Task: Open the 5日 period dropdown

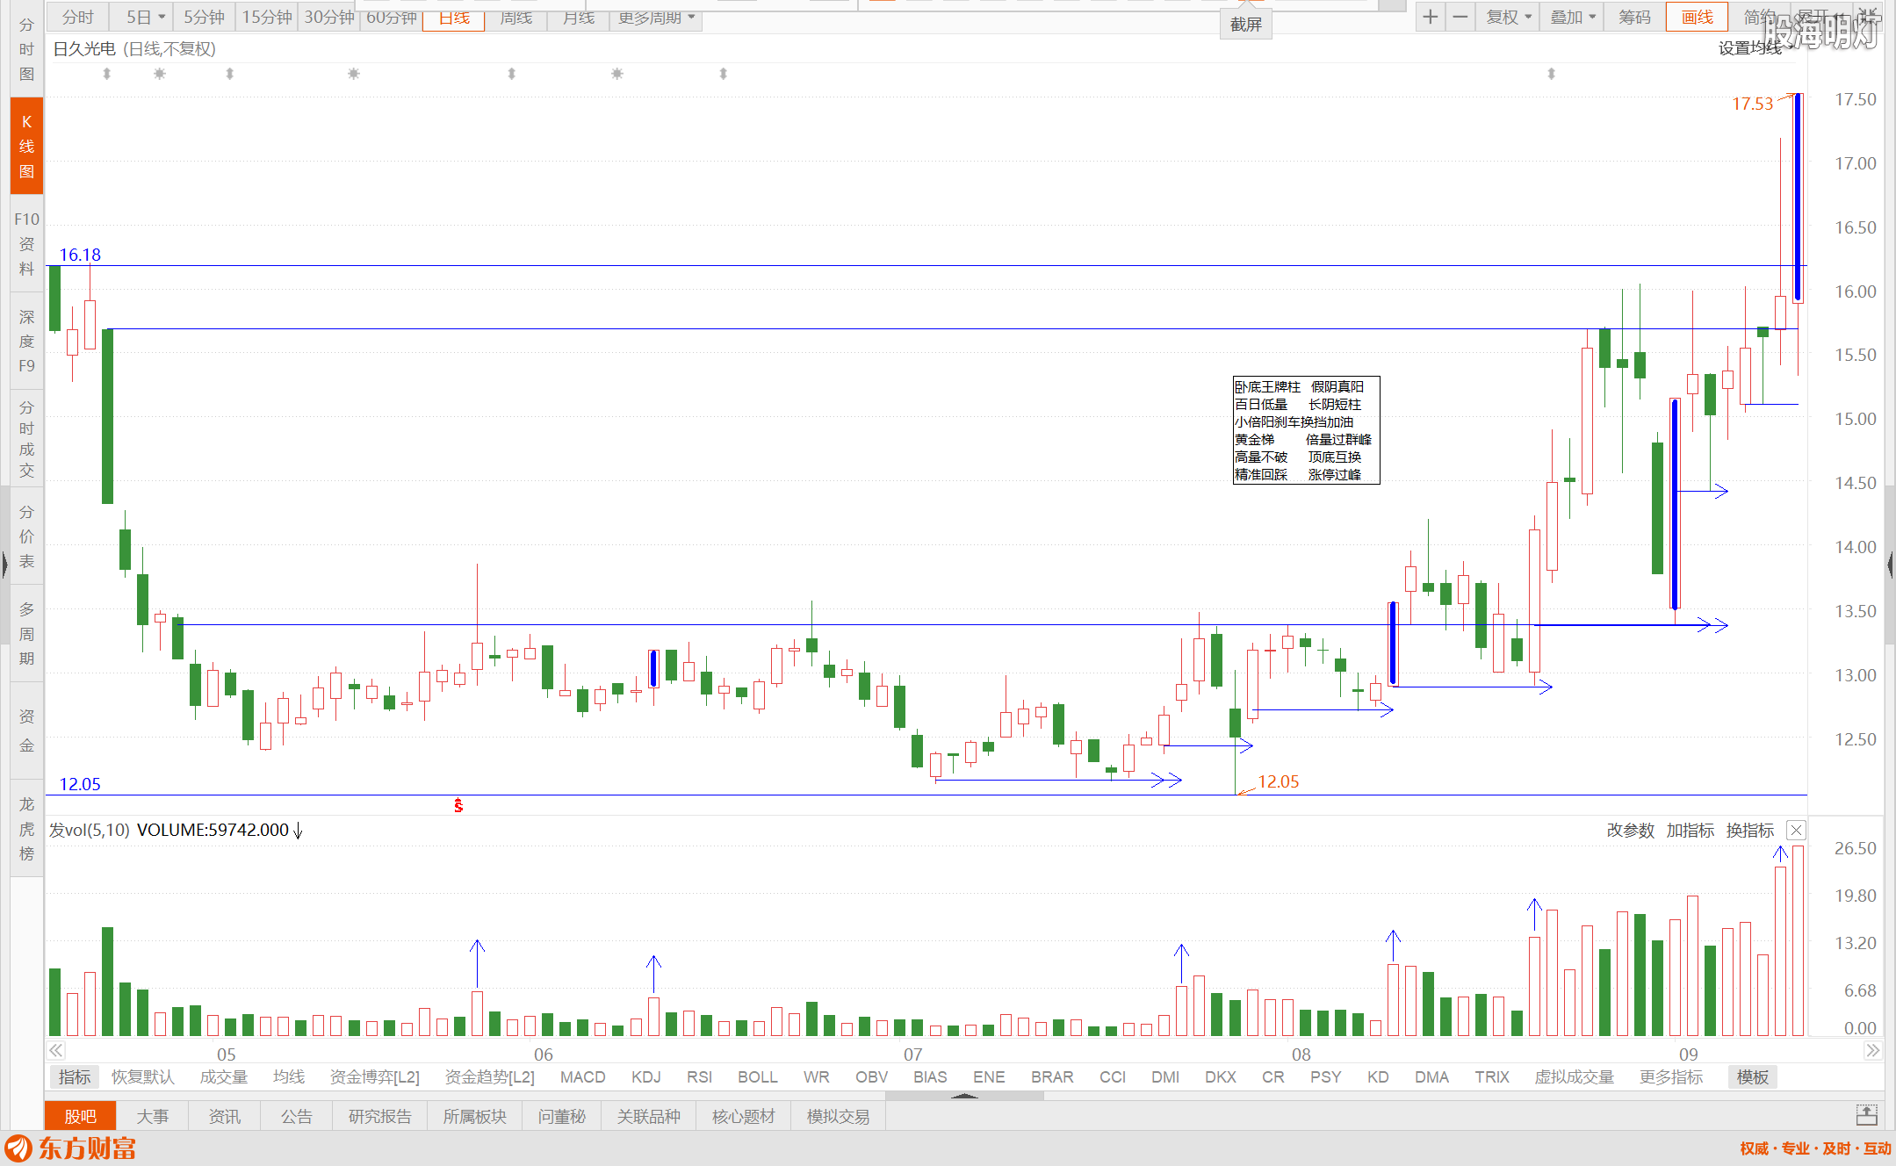Action: (145, 17)
